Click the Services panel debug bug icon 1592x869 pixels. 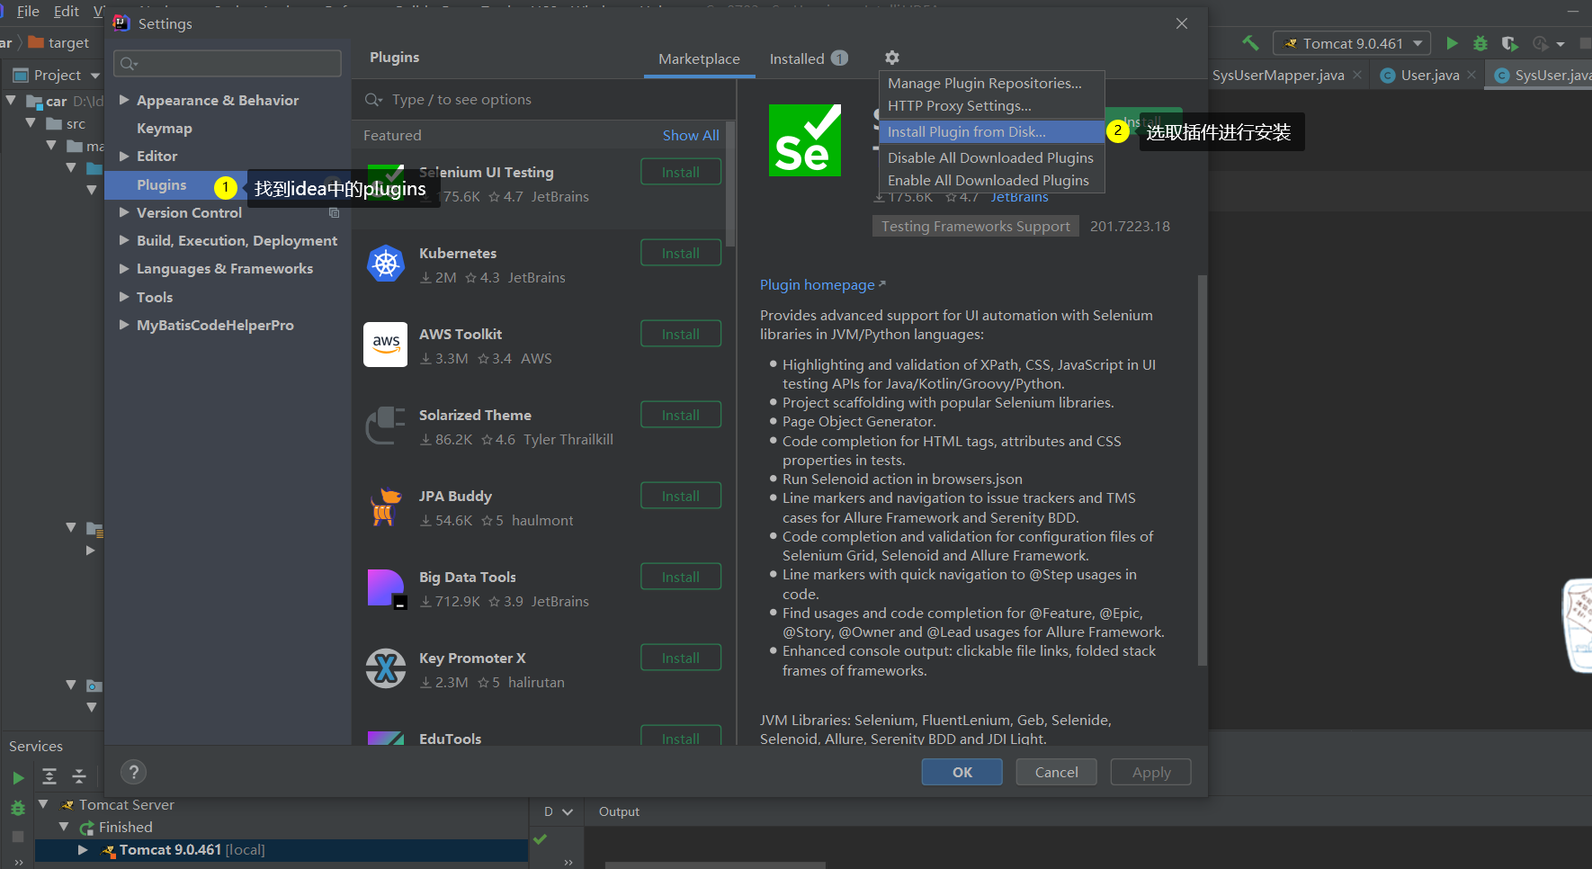[x=18, y=808]
